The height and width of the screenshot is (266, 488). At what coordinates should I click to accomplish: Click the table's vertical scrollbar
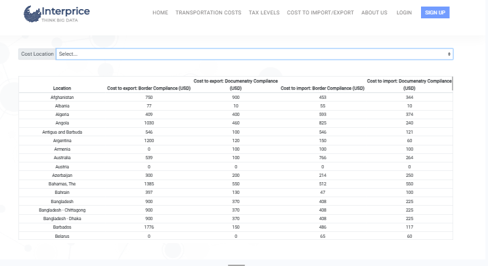pos(453,84)
